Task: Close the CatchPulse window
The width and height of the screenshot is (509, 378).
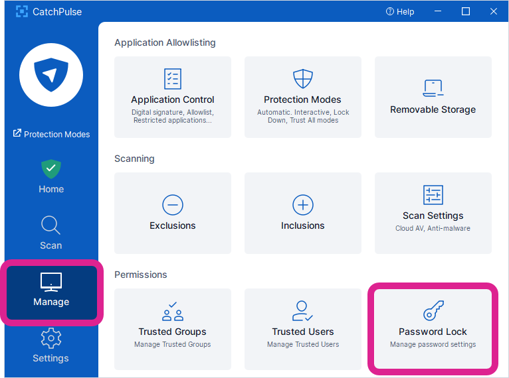Action: tap(494, 11)
